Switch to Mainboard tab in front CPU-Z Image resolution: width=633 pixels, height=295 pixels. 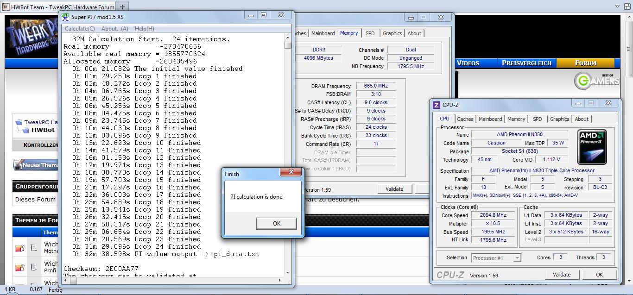(x=490, y=119)
